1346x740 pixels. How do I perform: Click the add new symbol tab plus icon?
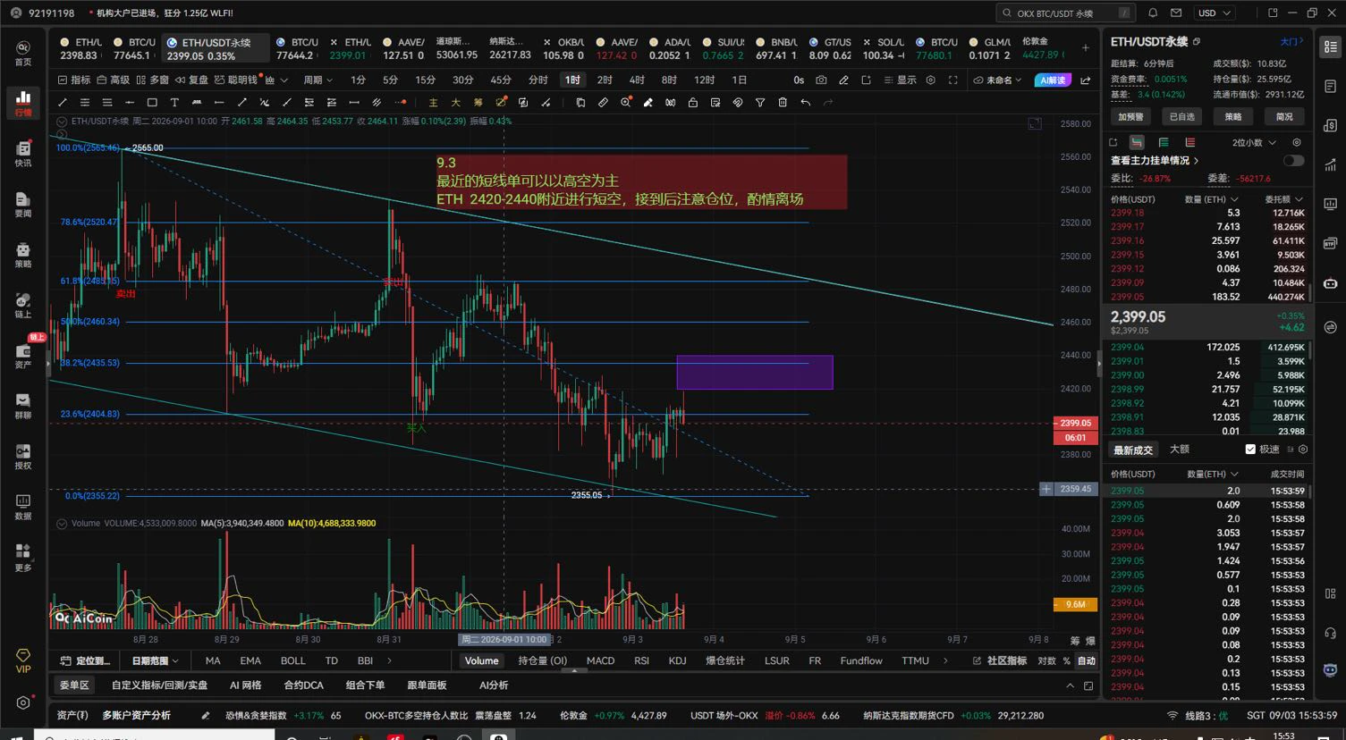pos(1086,47)
